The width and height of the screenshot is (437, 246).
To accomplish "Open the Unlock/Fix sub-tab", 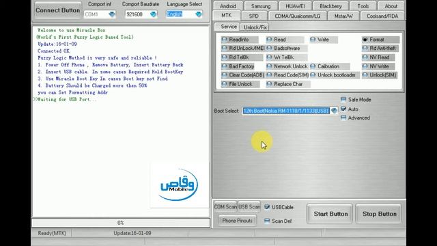I will [255, 27].
